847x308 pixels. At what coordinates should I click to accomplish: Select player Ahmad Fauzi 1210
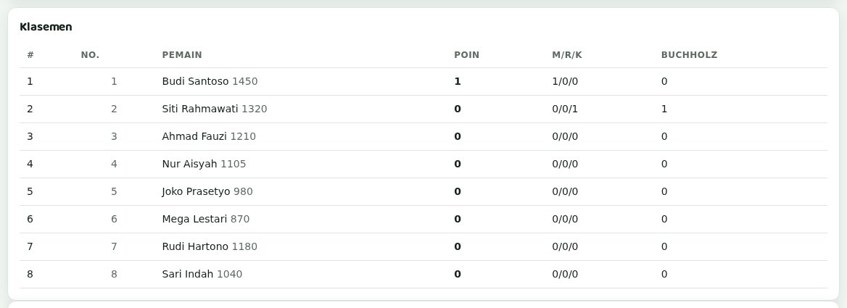pyautogui.click(x=209, y=136)
